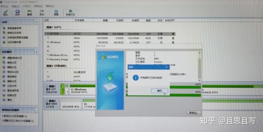This screenshot has height=132, width=263.
Task: Click the progress dialog scrollbar down arrow
Action: tap(199, 80)
